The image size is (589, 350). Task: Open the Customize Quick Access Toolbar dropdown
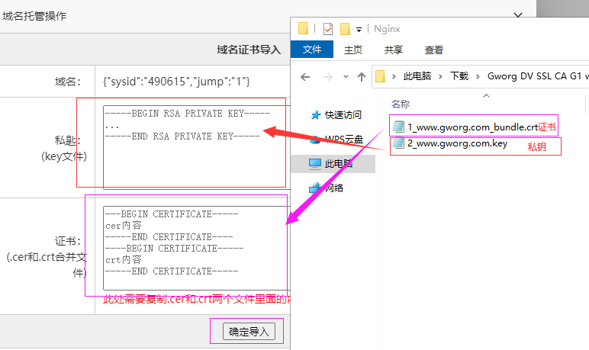click(x=359, y=29)
